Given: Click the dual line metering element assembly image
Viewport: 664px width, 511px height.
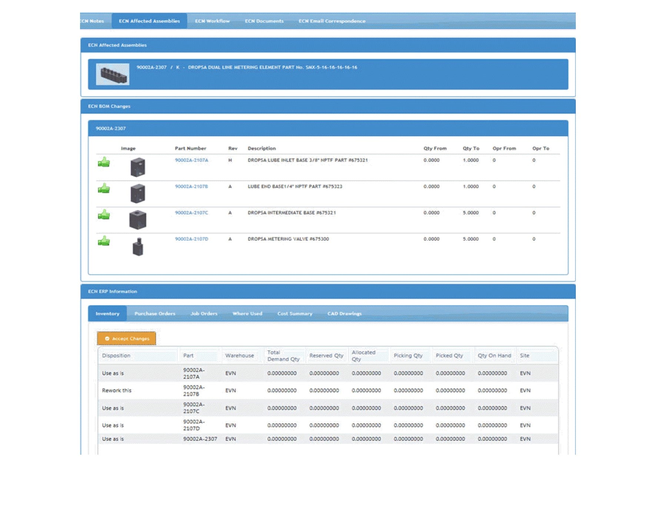Looking at the screenshot, I should [x=113, y=74].
